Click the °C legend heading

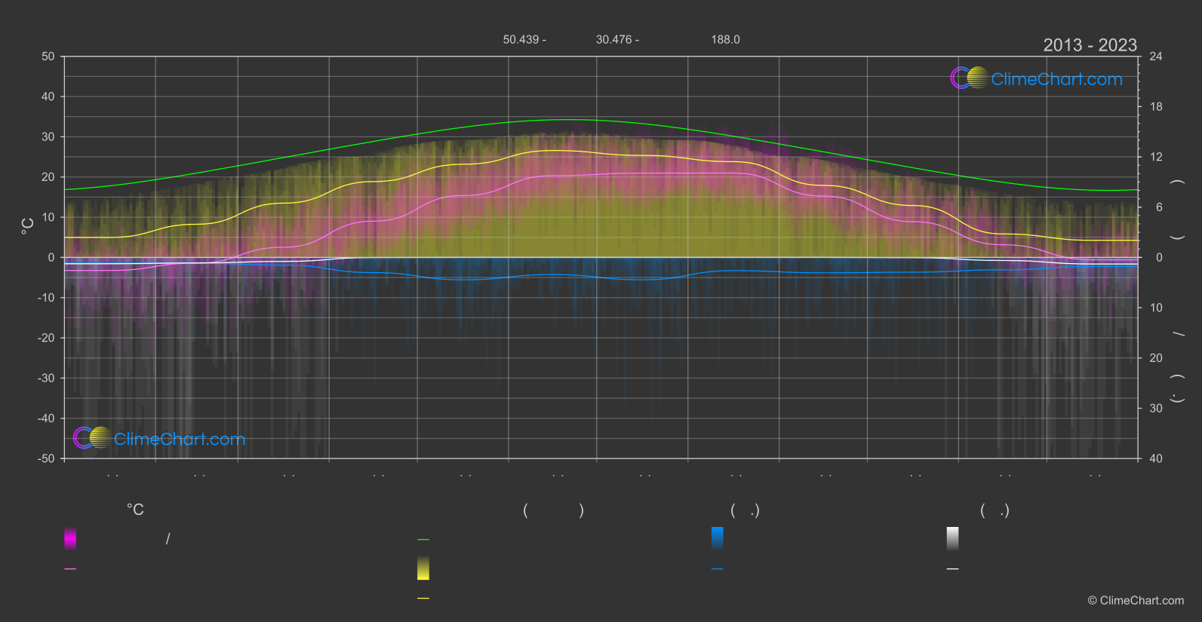135,510
